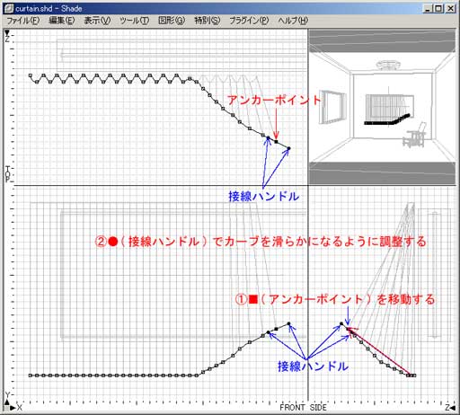Select the leftmost curtain curve point in top view
This screenshot has height=415, width=460.
point(31,75)
